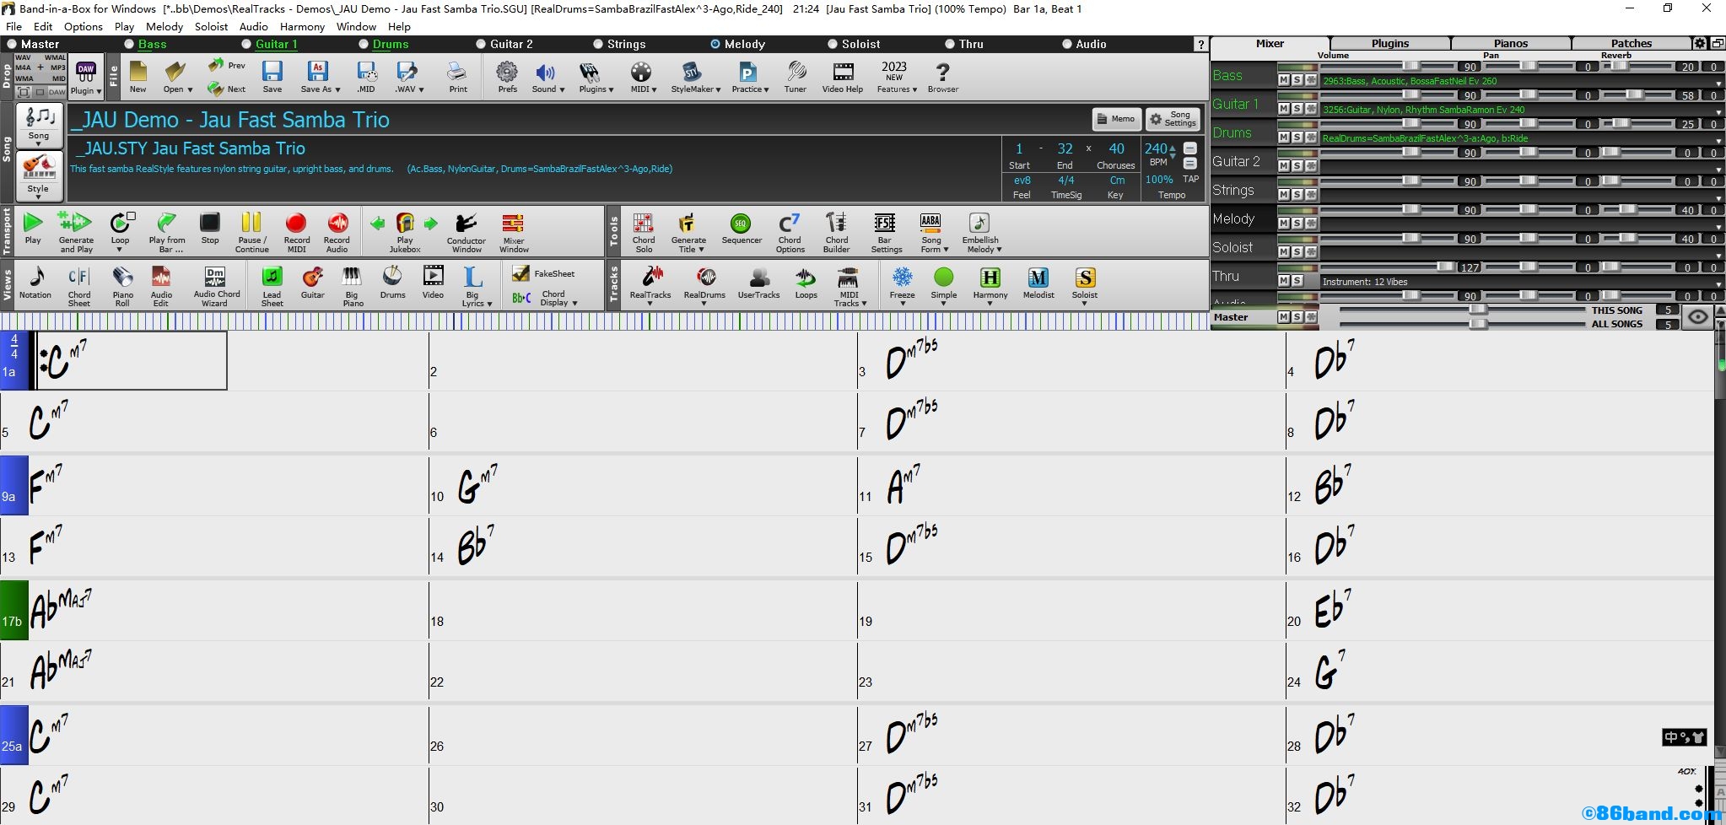Open the Chord Builder tool

pyautogui.click(x=836, y=231)
